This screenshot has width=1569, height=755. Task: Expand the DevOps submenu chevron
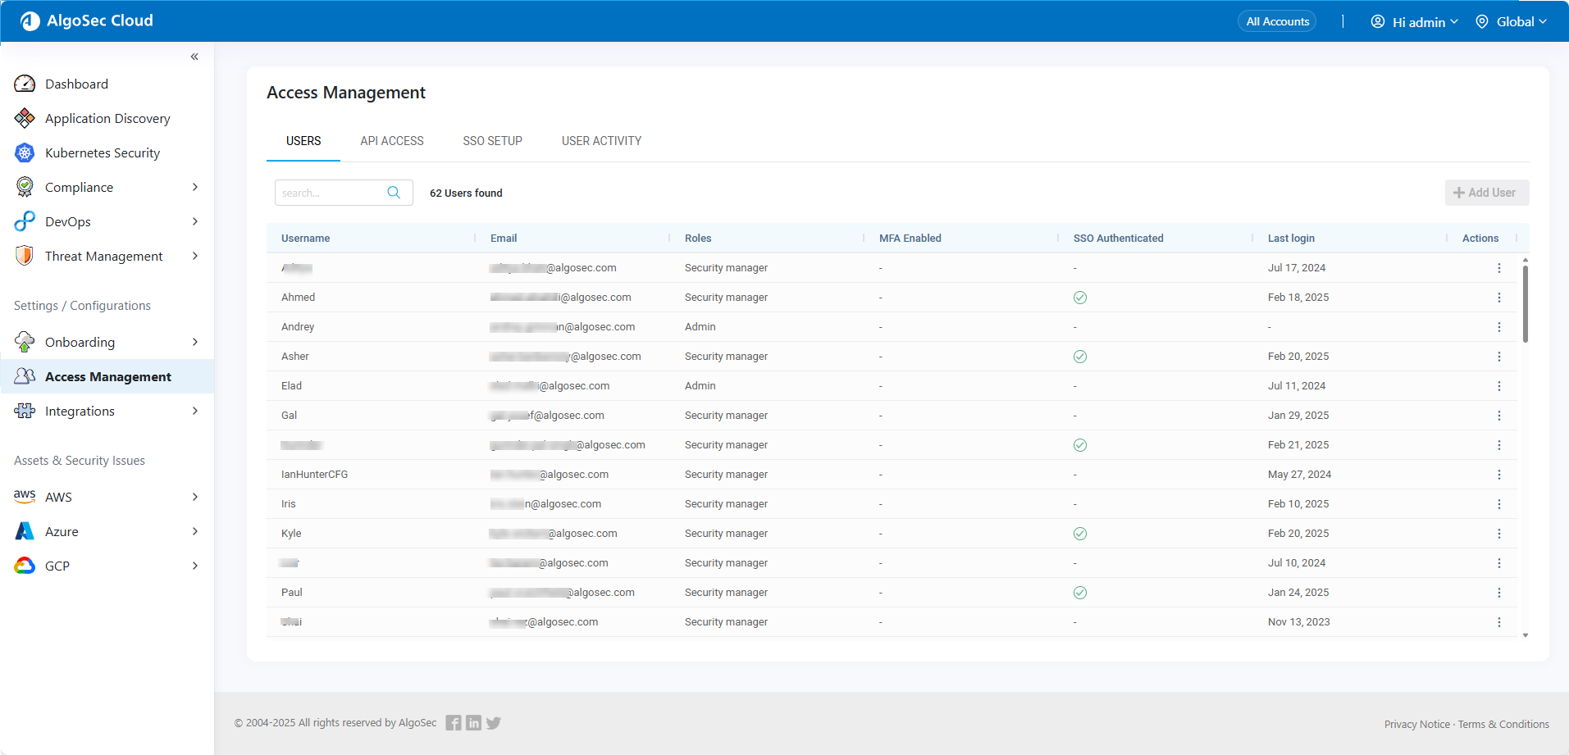195,221
